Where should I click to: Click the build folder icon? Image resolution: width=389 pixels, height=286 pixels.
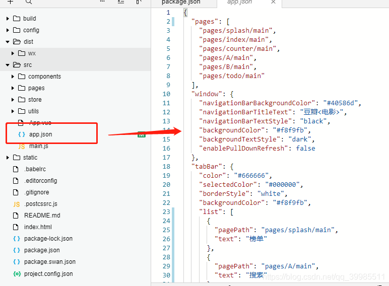click(x=17, y=18)
